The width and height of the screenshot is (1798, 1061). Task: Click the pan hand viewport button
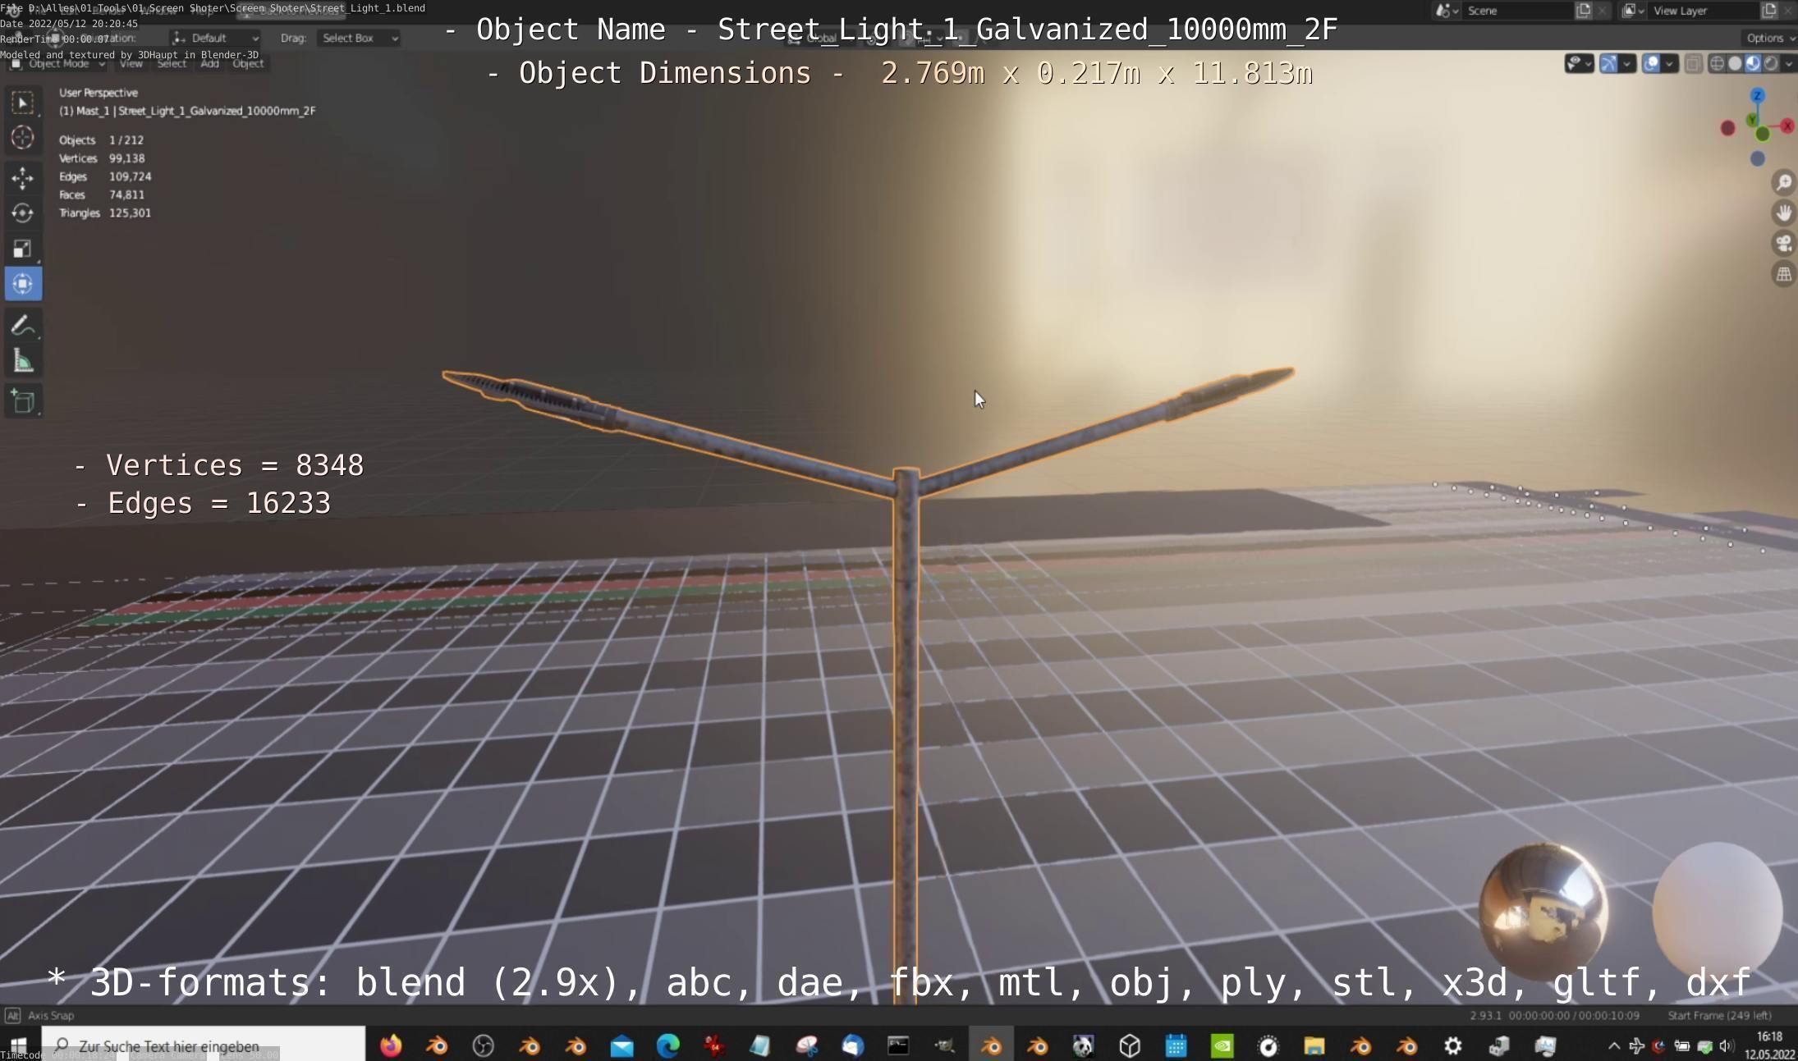[1783, 213]
